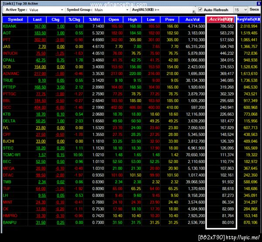Viewport: 262px width, 242px height.
Task: Select the LH symbol
Action: pyautogui.click(x=5, y=195)
